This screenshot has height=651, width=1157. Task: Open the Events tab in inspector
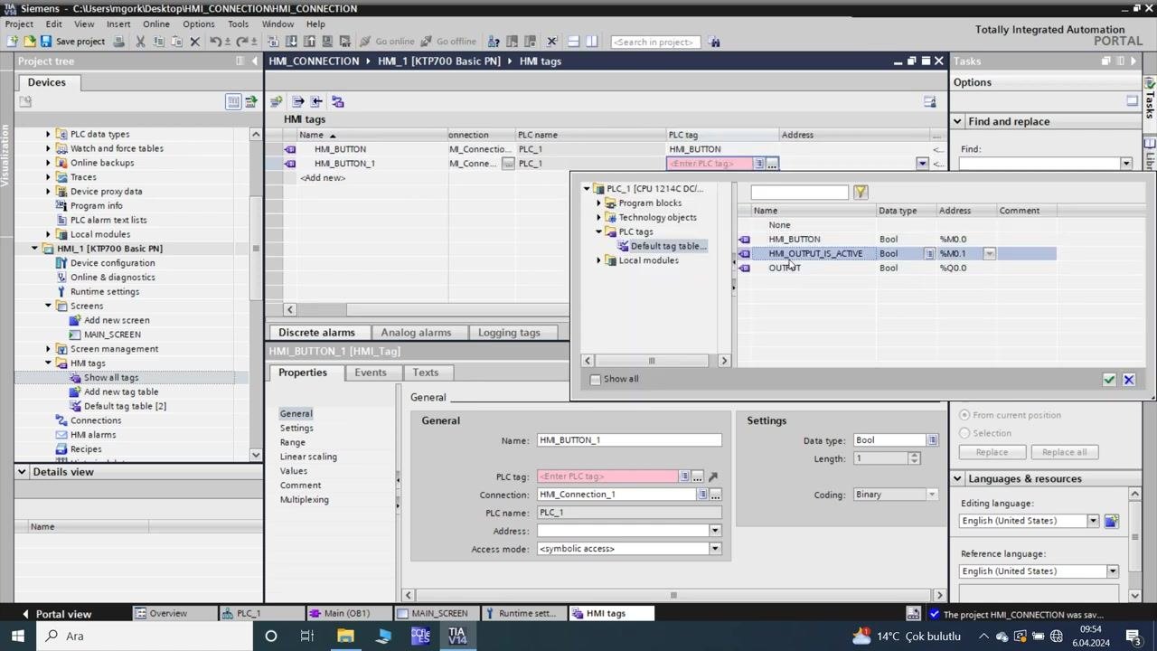click(x=371, y=373)
